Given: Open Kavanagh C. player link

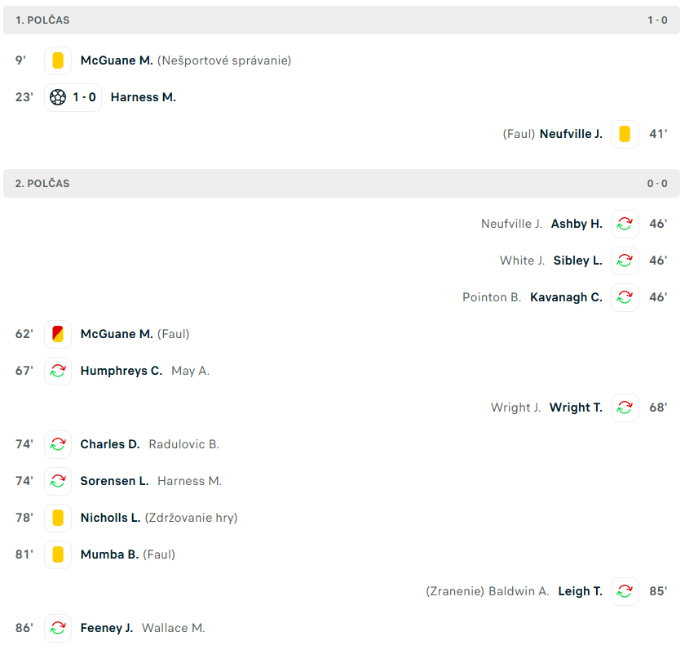Looking at the screenshot, I should (x=566, y=297).
